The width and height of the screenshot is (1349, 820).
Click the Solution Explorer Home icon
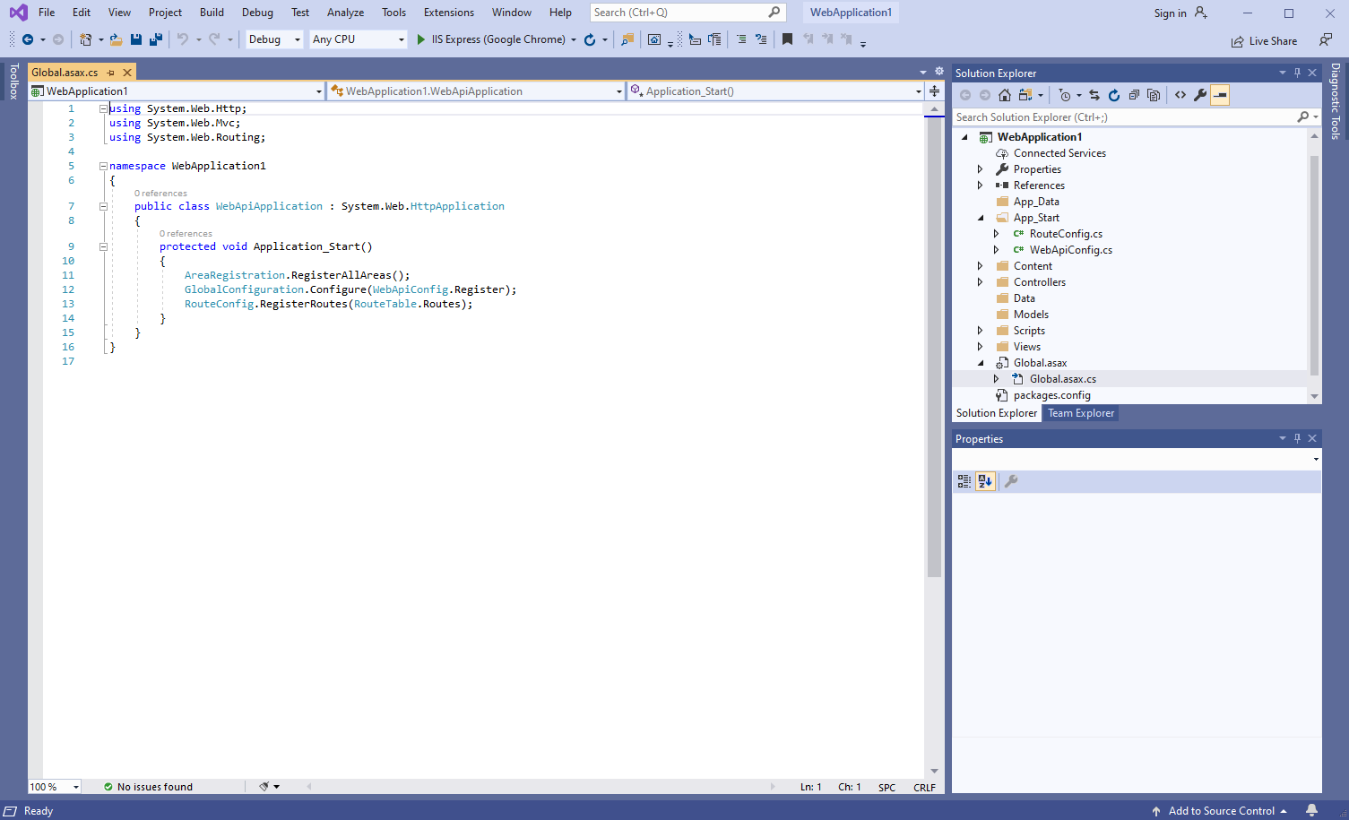click(x=1005, y=95)
